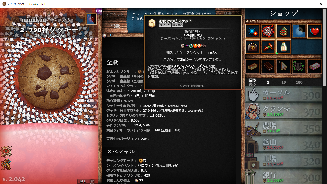The image size is (327, 184).
Task: Select the グランマ集団の状態: 怒り line
Action: (x=127, y=170)
